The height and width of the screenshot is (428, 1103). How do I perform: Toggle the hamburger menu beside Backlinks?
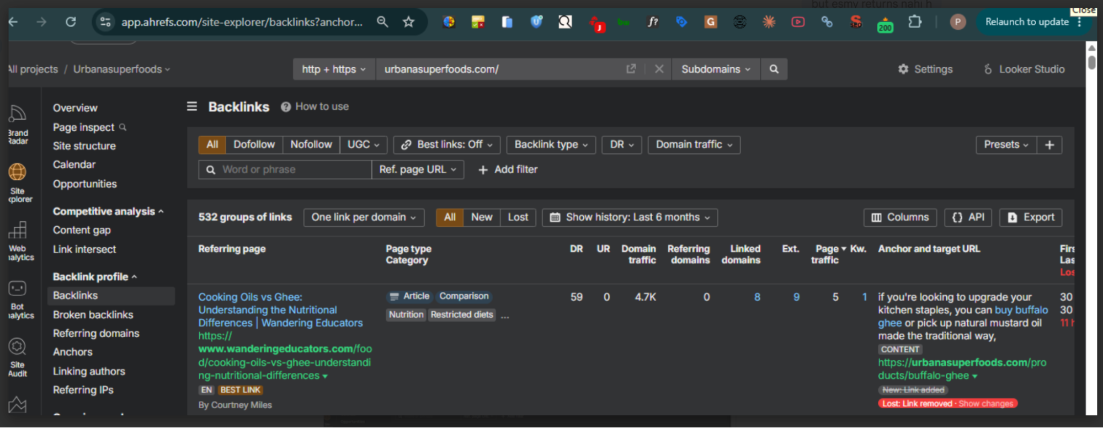click(x=192, y=106)
